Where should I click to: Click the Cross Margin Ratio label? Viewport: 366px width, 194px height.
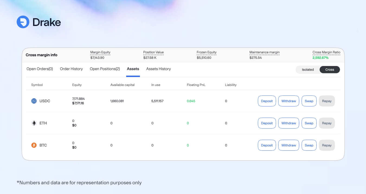[x=326, y=52]
